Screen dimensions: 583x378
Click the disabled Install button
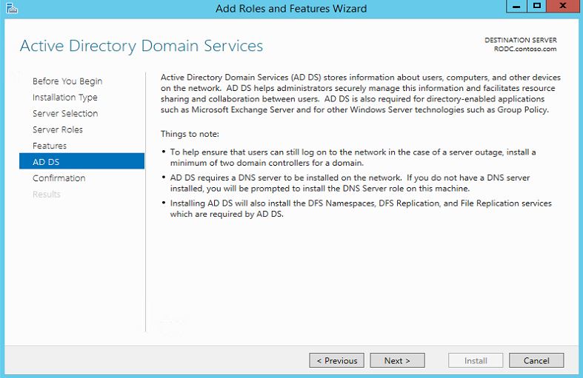pos(476,360)
